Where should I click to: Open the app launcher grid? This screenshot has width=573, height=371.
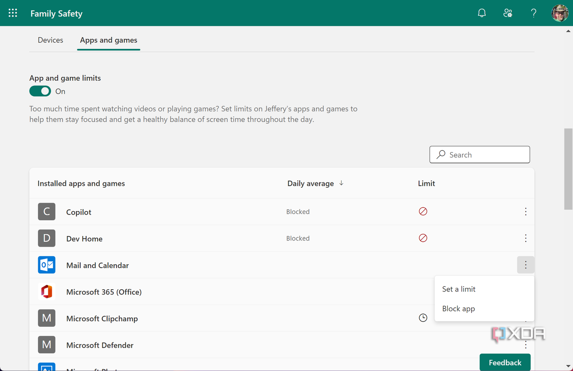pyautogui.click(x=13, y=13)
